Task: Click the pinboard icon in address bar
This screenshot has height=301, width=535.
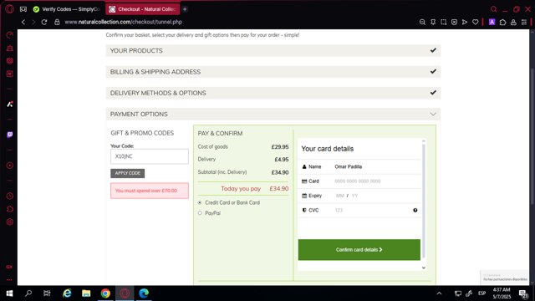Action: point(433,22)
